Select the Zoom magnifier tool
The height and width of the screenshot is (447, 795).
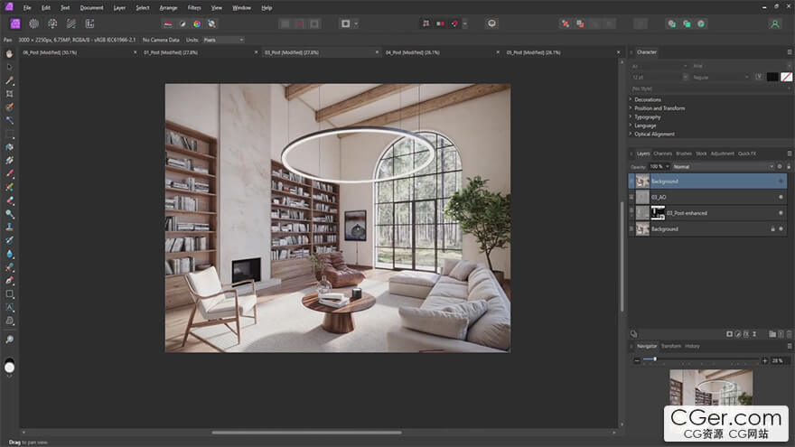pos(10,340)
